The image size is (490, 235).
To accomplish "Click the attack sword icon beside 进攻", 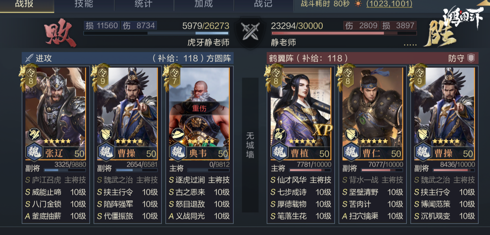I will coord(29,58).
